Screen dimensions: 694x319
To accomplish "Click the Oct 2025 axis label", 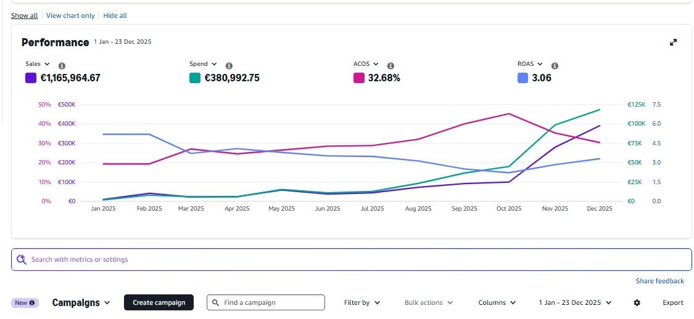I will (x=509, y=209).
